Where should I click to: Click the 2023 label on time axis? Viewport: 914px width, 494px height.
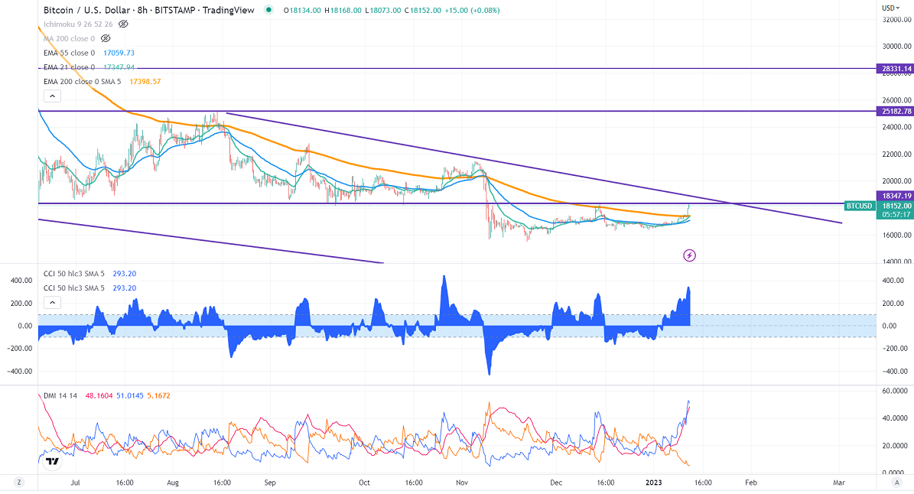[653, 483]
